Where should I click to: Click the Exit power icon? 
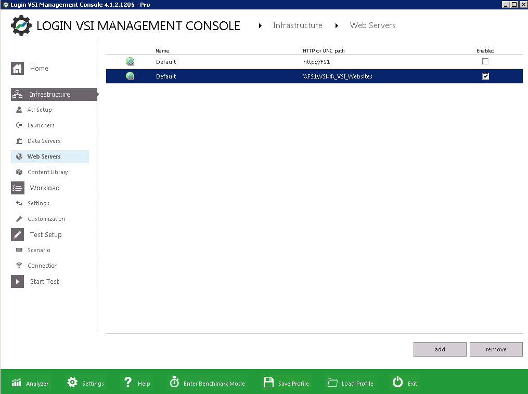[x=397, y=382]
